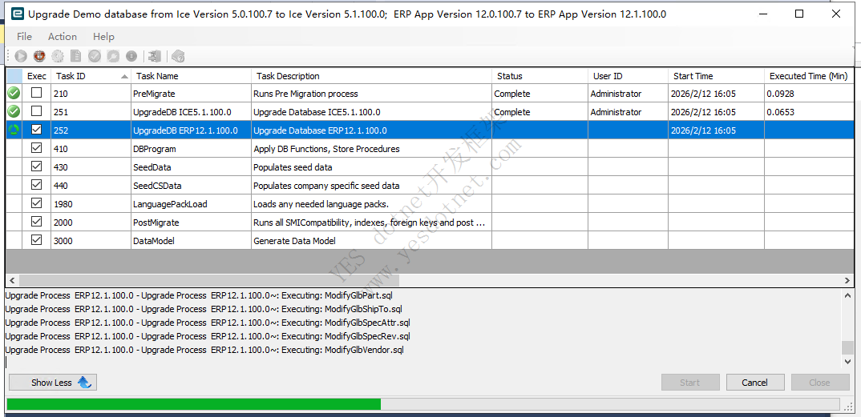Click the Task Name column header

tap(191, 76)
